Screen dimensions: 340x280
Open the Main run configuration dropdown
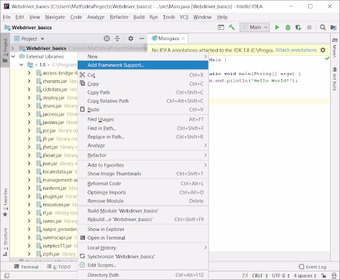(x=254, y=27)
